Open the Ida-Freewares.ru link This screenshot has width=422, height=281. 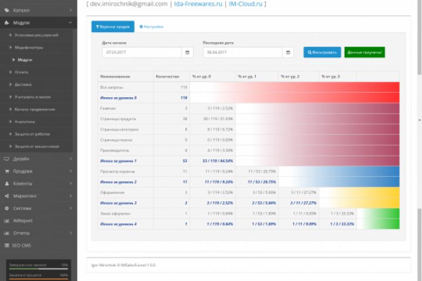click(x=198, y=4)
